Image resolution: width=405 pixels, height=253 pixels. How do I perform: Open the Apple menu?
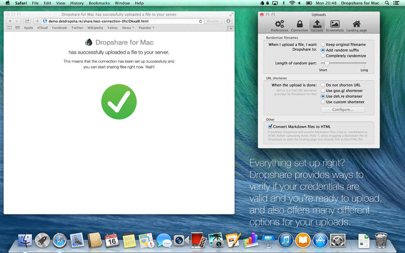coord(8,3)
